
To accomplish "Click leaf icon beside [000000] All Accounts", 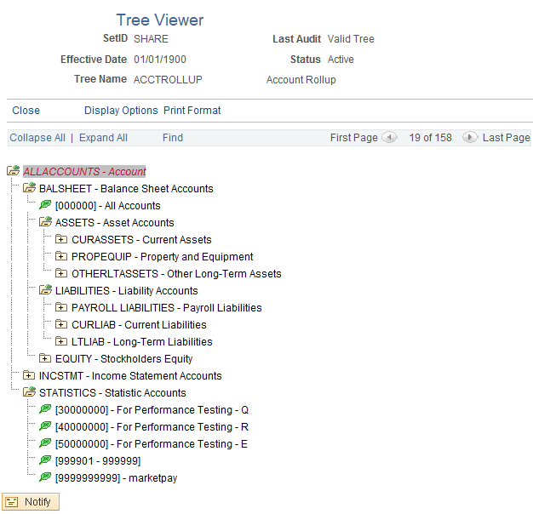I will pyautogui.click(x=45, y=205).
